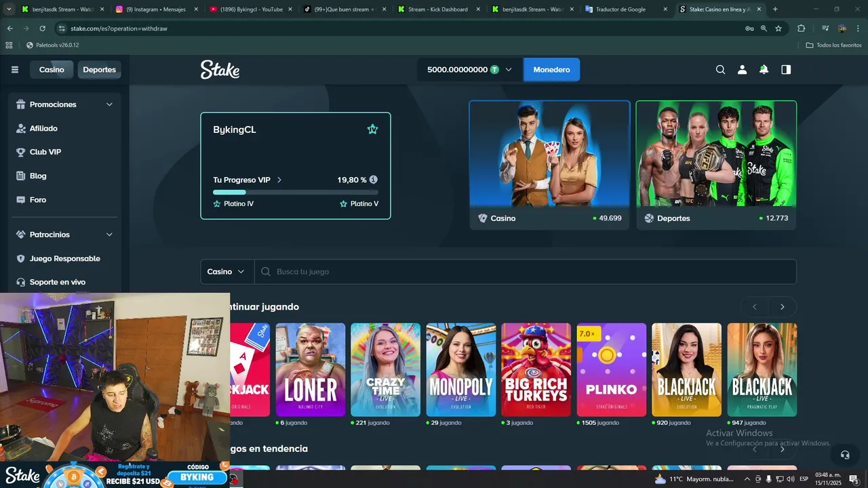
Task: Show previous games in Continuar jugando
Action: tap(754, 307)
